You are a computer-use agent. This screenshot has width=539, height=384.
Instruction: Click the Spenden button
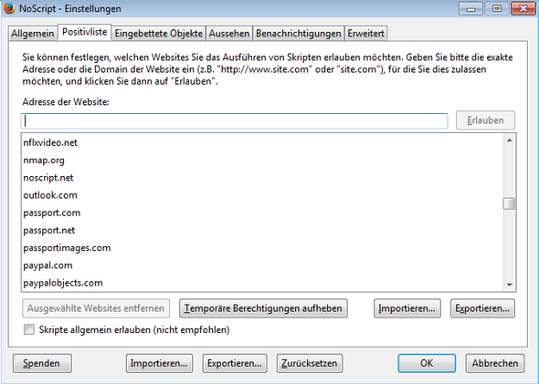42,363
